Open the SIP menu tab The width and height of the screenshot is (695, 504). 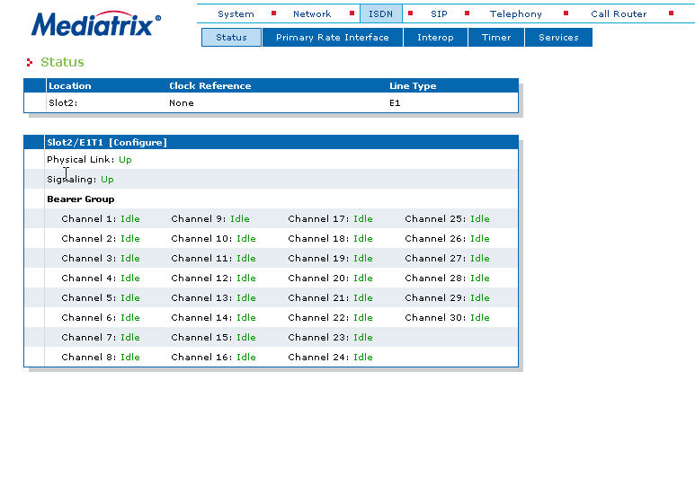click(x=440, y=13)
